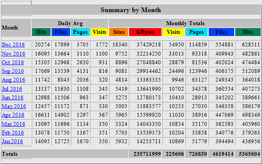Select Nov 2016 sites value 9752
The image size is (262, 164).
[122, 54]
